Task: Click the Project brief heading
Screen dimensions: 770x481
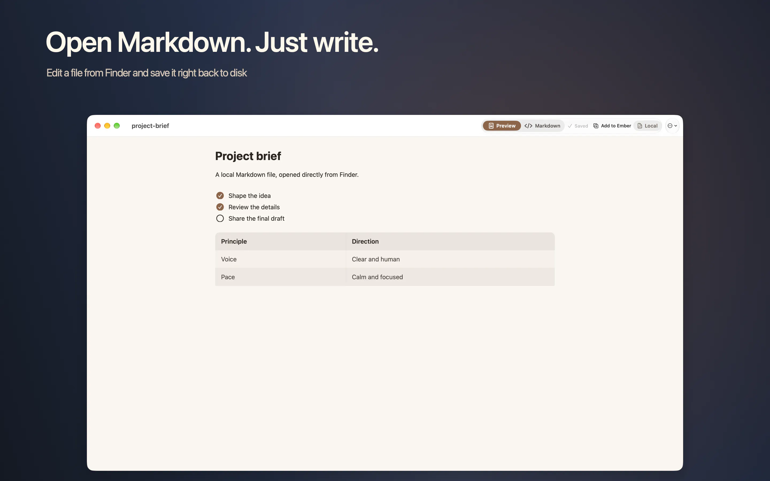Action: coord(248,156)
